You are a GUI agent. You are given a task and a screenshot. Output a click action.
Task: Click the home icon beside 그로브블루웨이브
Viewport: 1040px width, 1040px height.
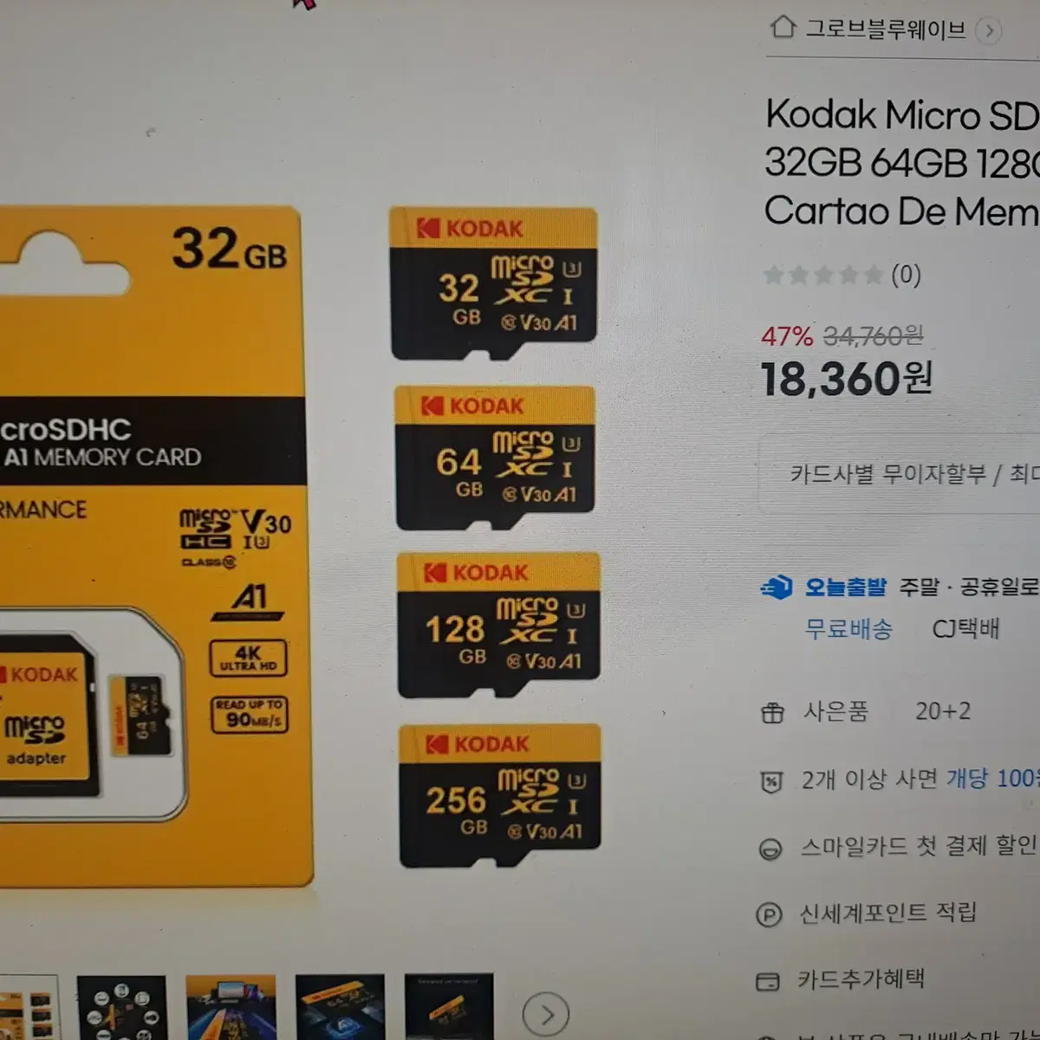783,27
